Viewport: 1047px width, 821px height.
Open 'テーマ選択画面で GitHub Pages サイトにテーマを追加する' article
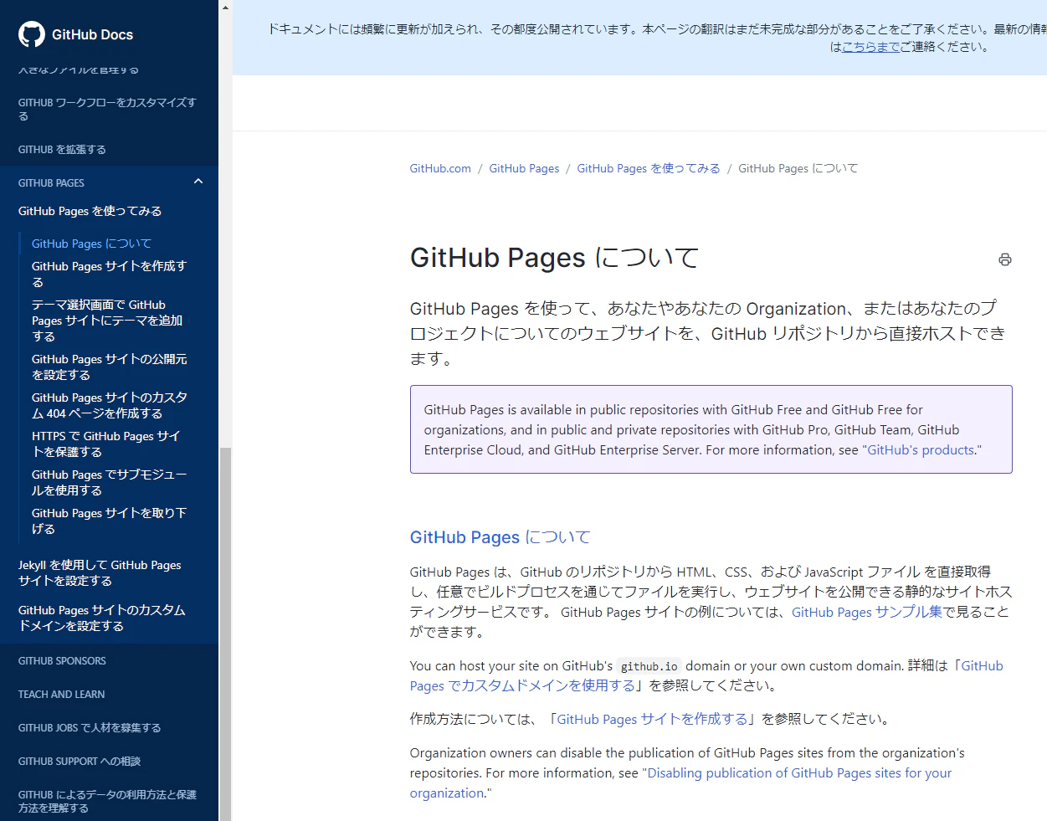[107, 321]
